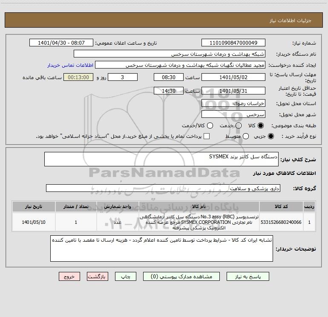
Task: Click the چاپ print button
Action: pos(126,277)
